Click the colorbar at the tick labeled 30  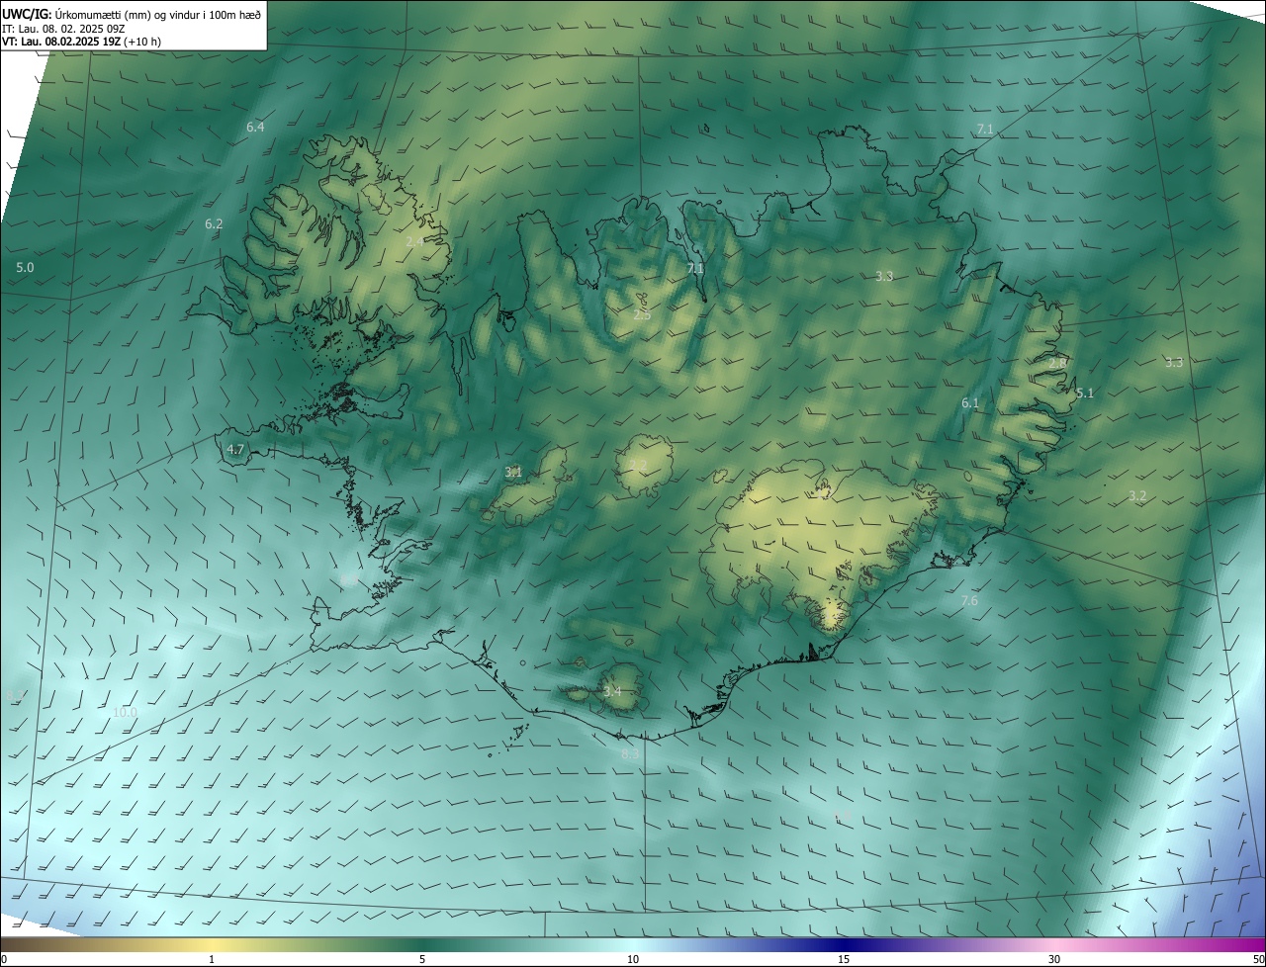1054,945
